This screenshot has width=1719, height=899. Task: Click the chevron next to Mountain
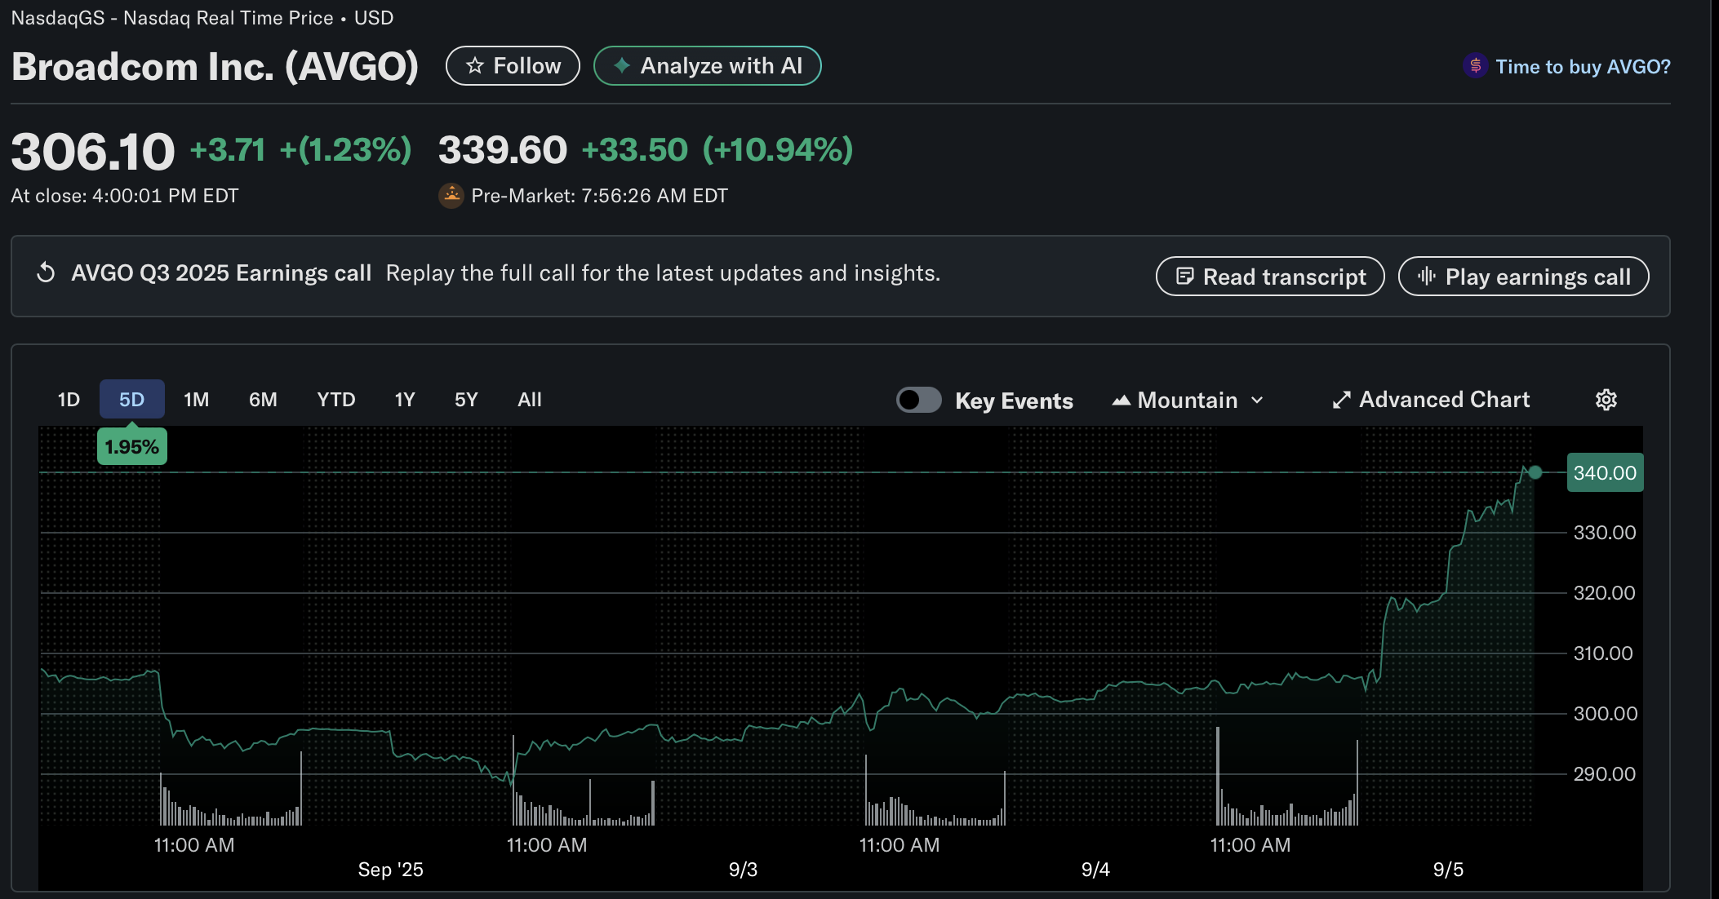click(x=1258, y=400)
